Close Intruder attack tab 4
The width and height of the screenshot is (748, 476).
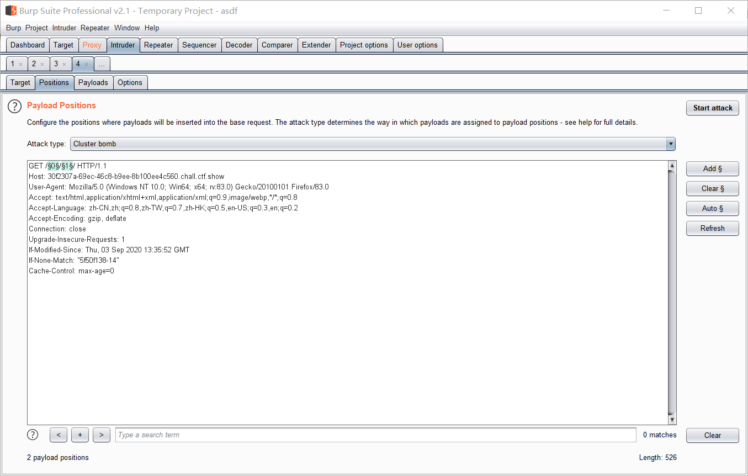click(x=86, y=64)
